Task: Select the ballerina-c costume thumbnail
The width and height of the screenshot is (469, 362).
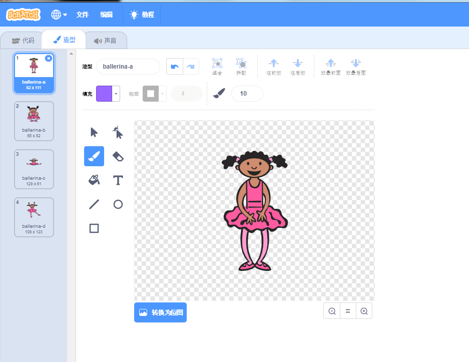Action: click(x=34, y=169)
